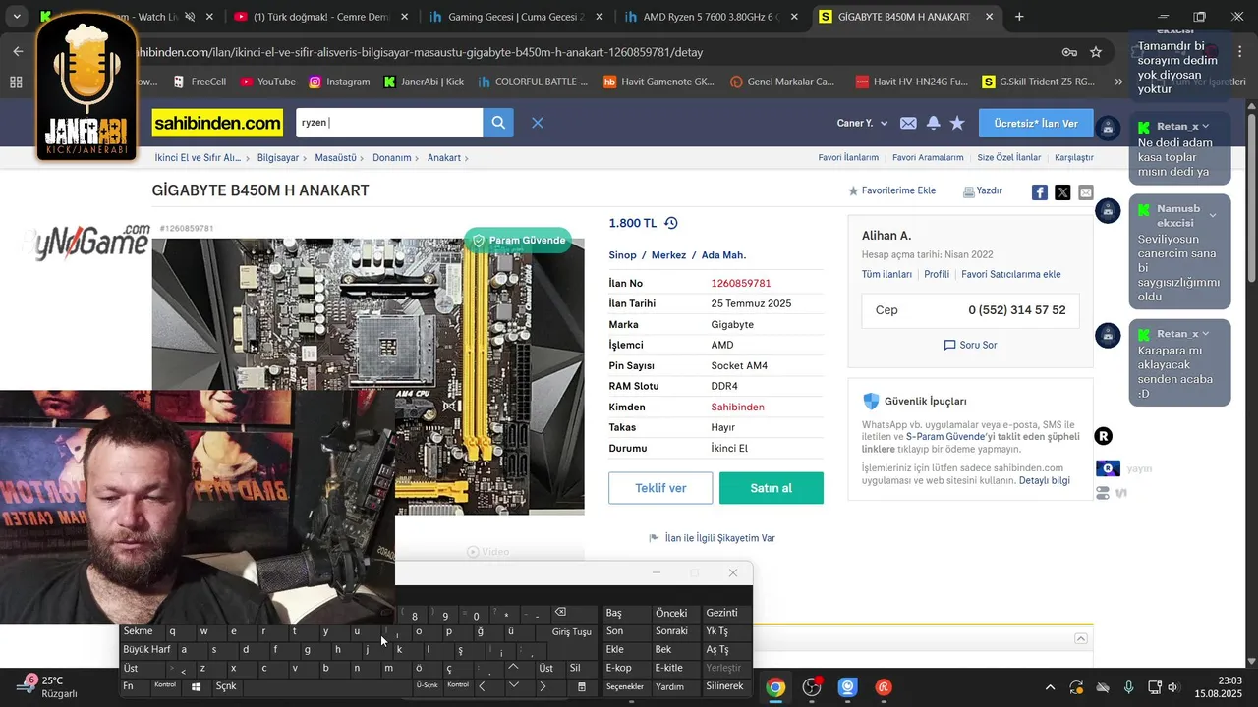The width and height of the screenshot is (1258, 707).
Task: Open the new tab plus button
Action: [x=1019, y=17]
